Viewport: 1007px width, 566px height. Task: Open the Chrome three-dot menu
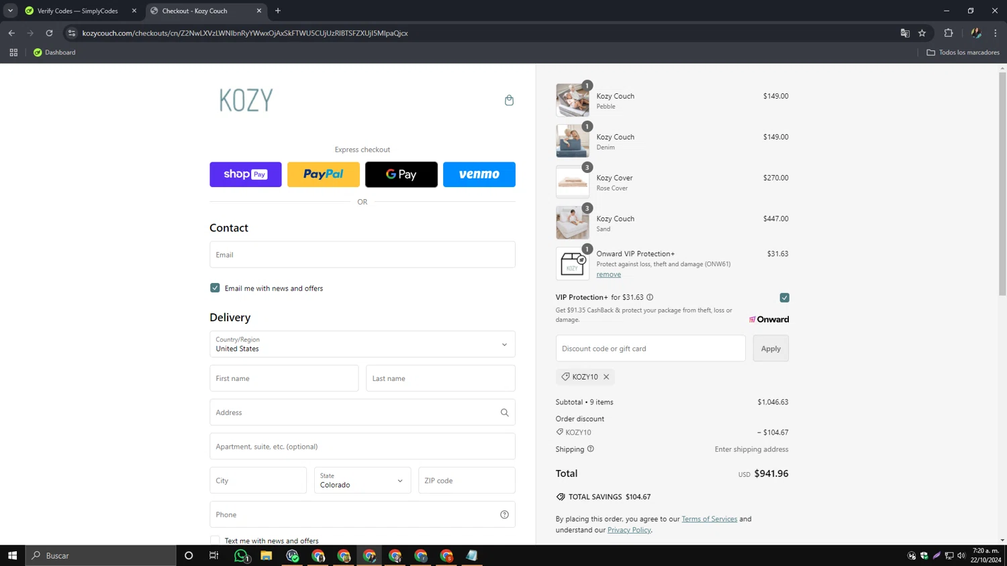(995, 33)
